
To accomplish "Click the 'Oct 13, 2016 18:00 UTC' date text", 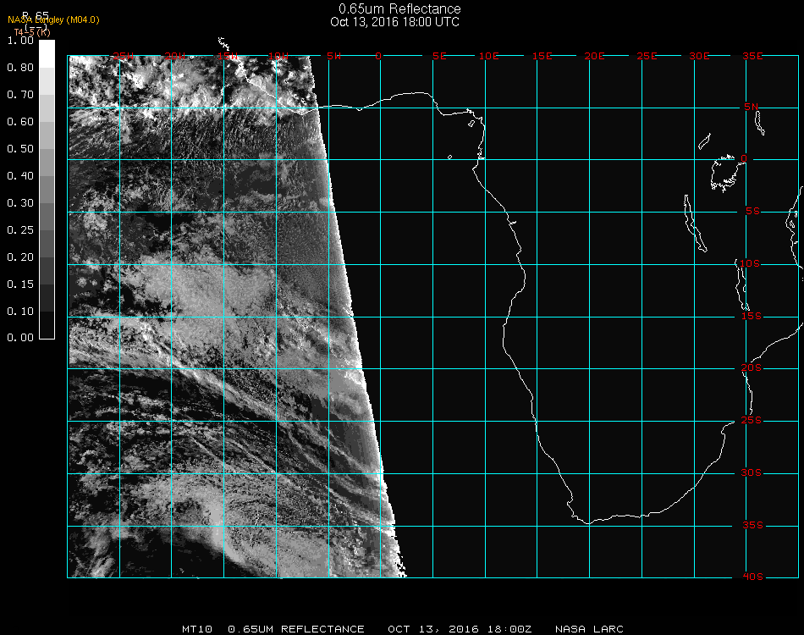I will [395, 22].
